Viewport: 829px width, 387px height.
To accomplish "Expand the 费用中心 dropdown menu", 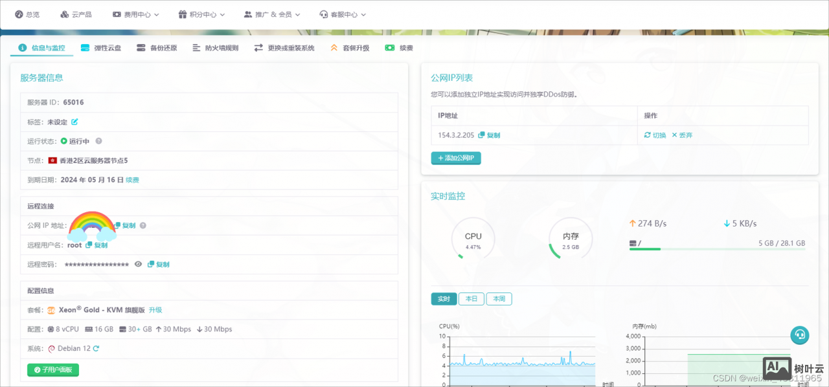I will [x=135, y=14].
